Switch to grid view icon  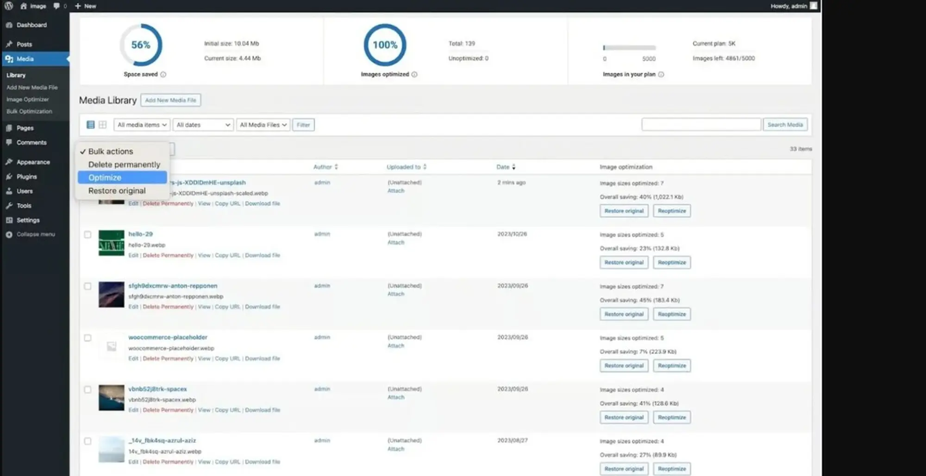coord(102,125)
